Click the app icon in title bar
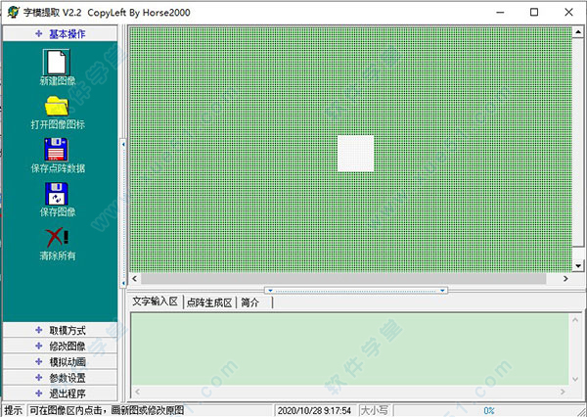This screenshot has height=417, width=587. (x=11, y=11)
